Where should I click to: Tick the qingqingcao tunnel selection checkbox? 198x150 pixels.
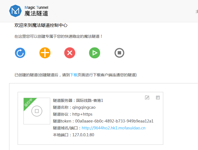(158, 97)
